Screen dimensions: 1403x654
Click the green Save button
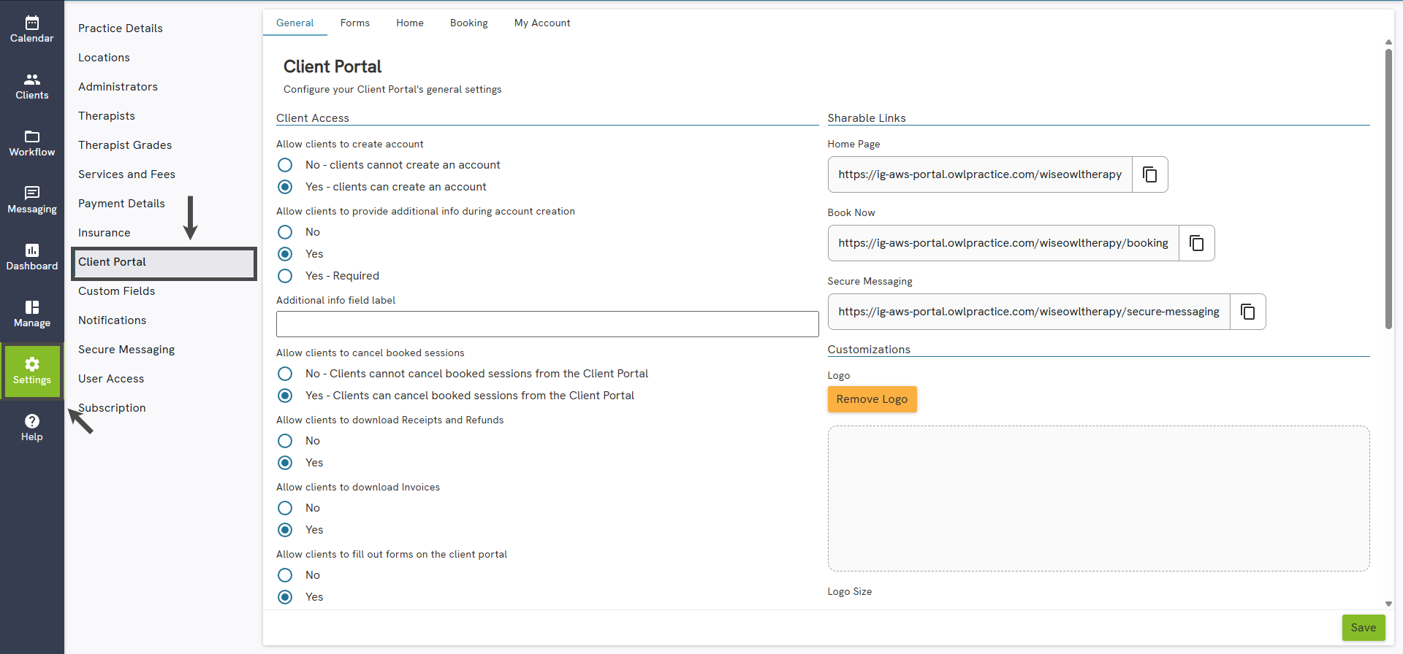1363,628
